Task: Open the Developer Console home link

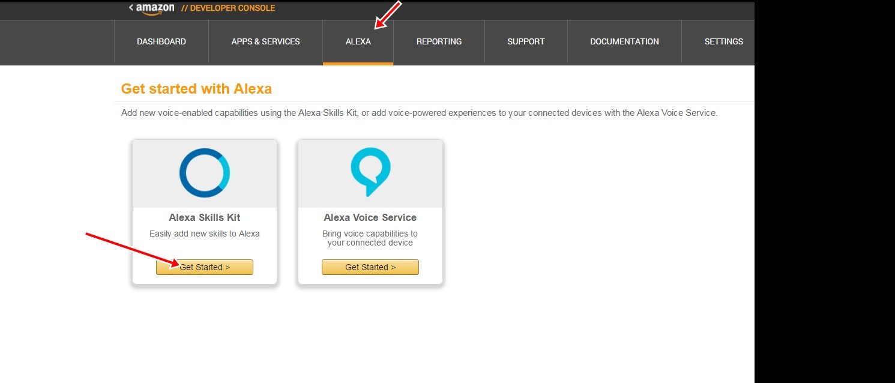Action: click(x=228, y=8)
